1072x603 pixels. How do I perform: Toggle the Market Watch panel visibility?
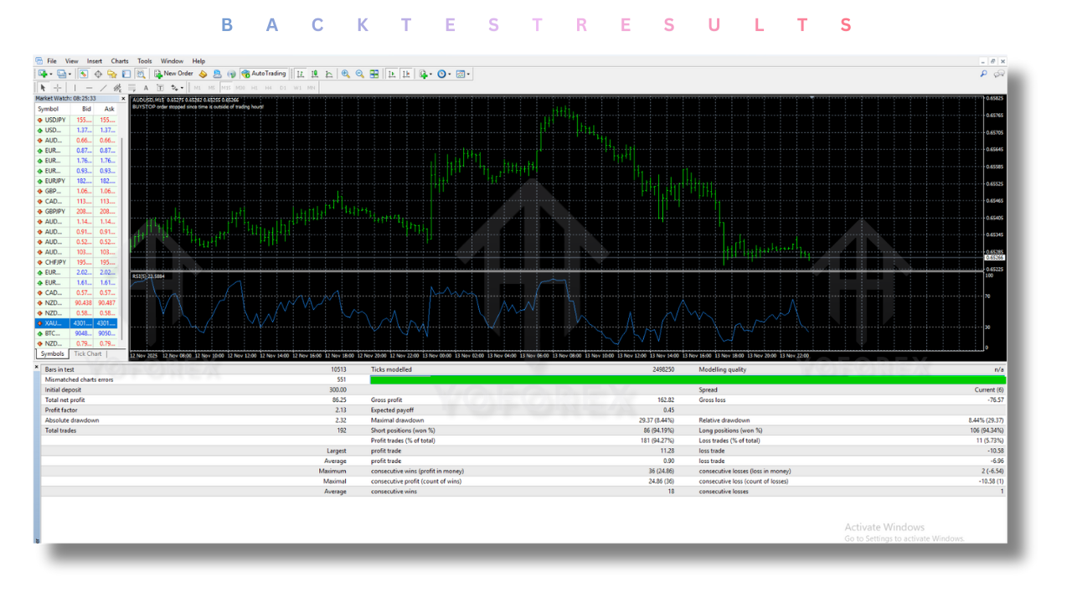[84, 74]
